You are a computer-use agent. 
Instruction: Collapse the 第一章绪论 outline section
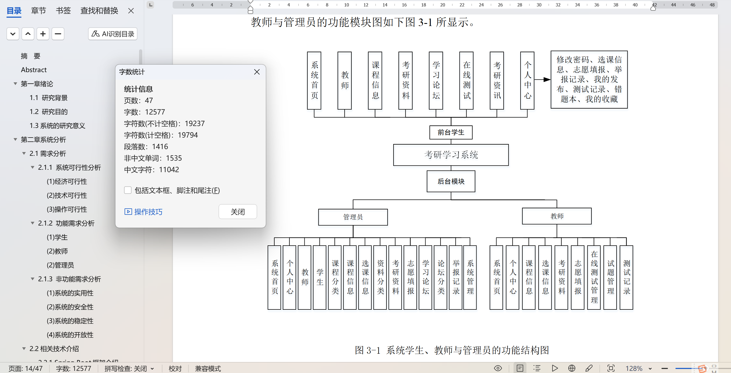[x=15, y=84]
